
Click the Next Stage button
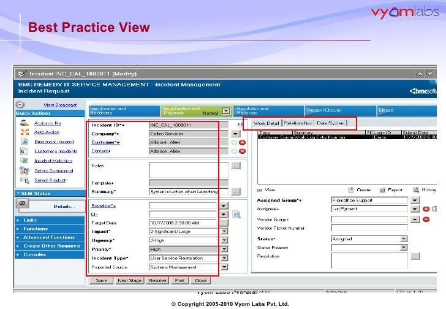129,281
